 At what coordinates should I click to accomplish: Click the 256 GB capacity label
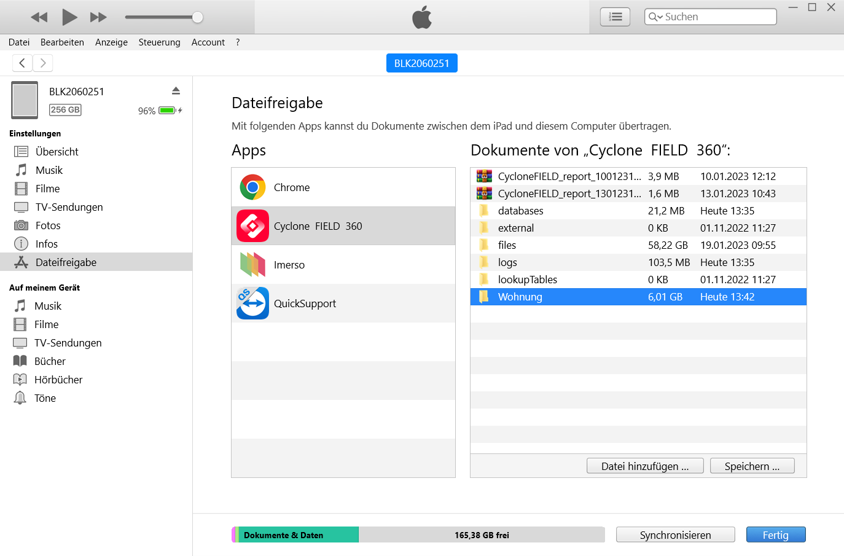(65, 110)
